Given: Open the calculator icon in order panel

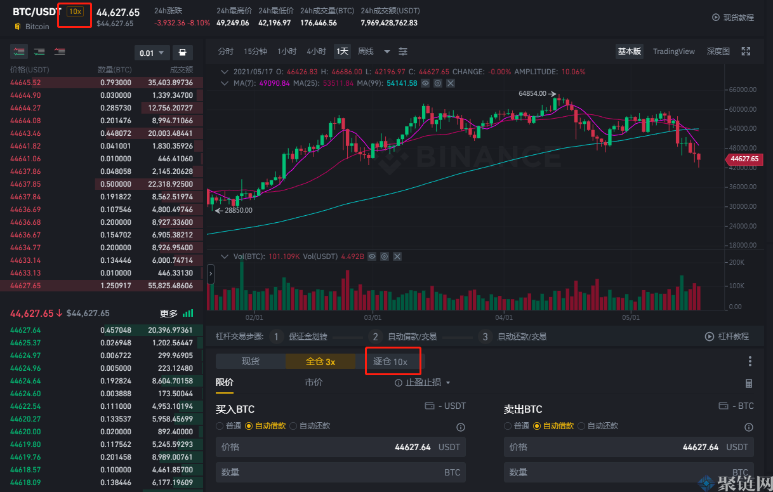Looking at the screenshot, I should tap(749, 383).
